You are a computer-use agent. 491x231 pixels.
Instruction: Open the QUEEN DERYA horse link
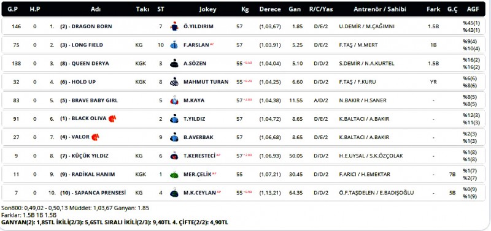85,64
